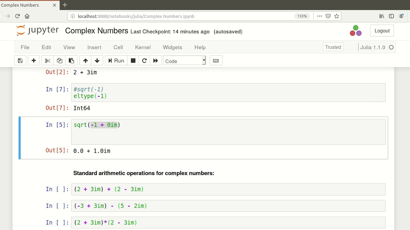Open the View menu
410x230 pixels.
point(69,47)
